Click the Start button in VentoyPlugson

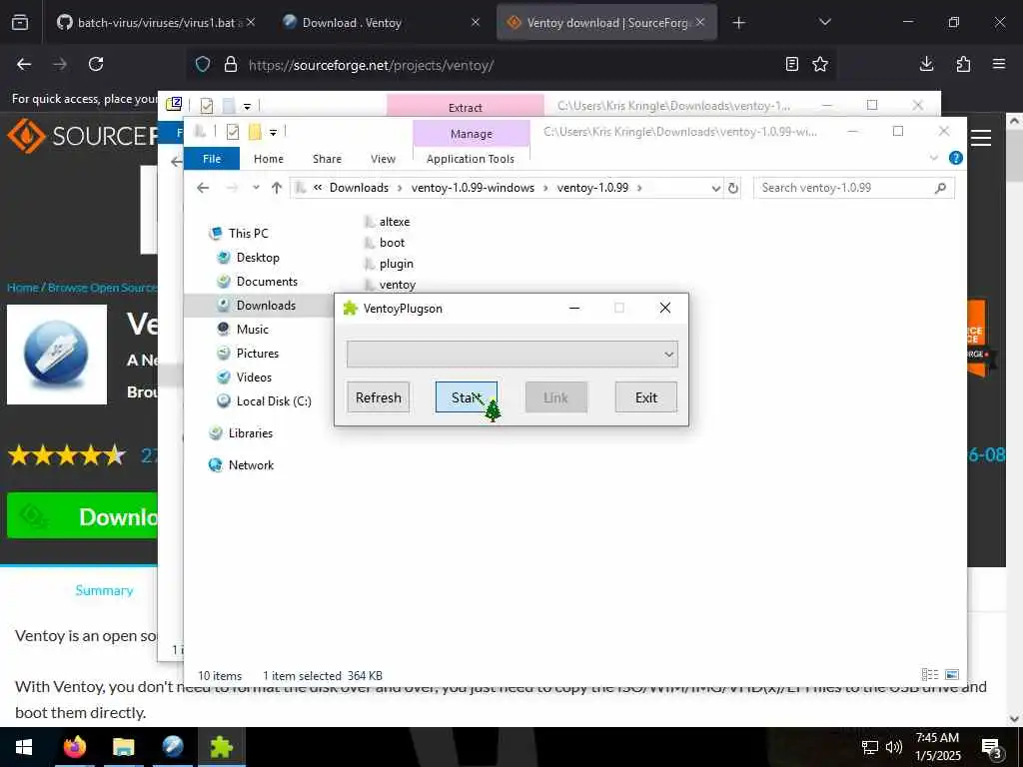point(466,397)
